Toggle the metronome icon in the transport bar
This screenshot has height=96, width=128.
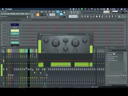click(x=38, y=12)
